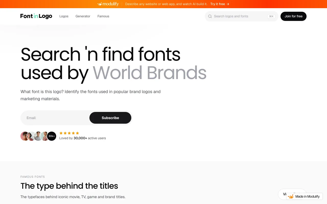Click the What font is this logo paragraph
Screen dimensions: 327x204
[x=90, y=95]
